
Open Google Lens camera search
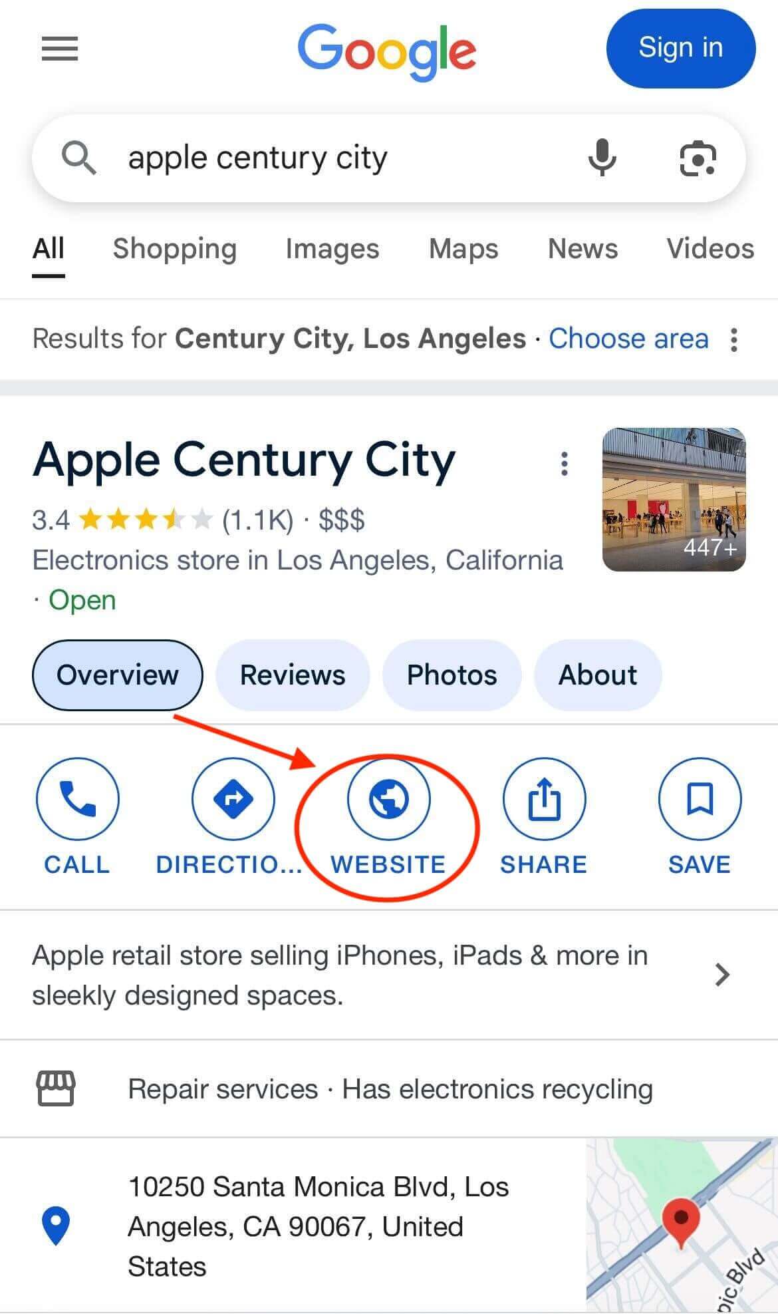pyautogui.click(x=698, y=158)
